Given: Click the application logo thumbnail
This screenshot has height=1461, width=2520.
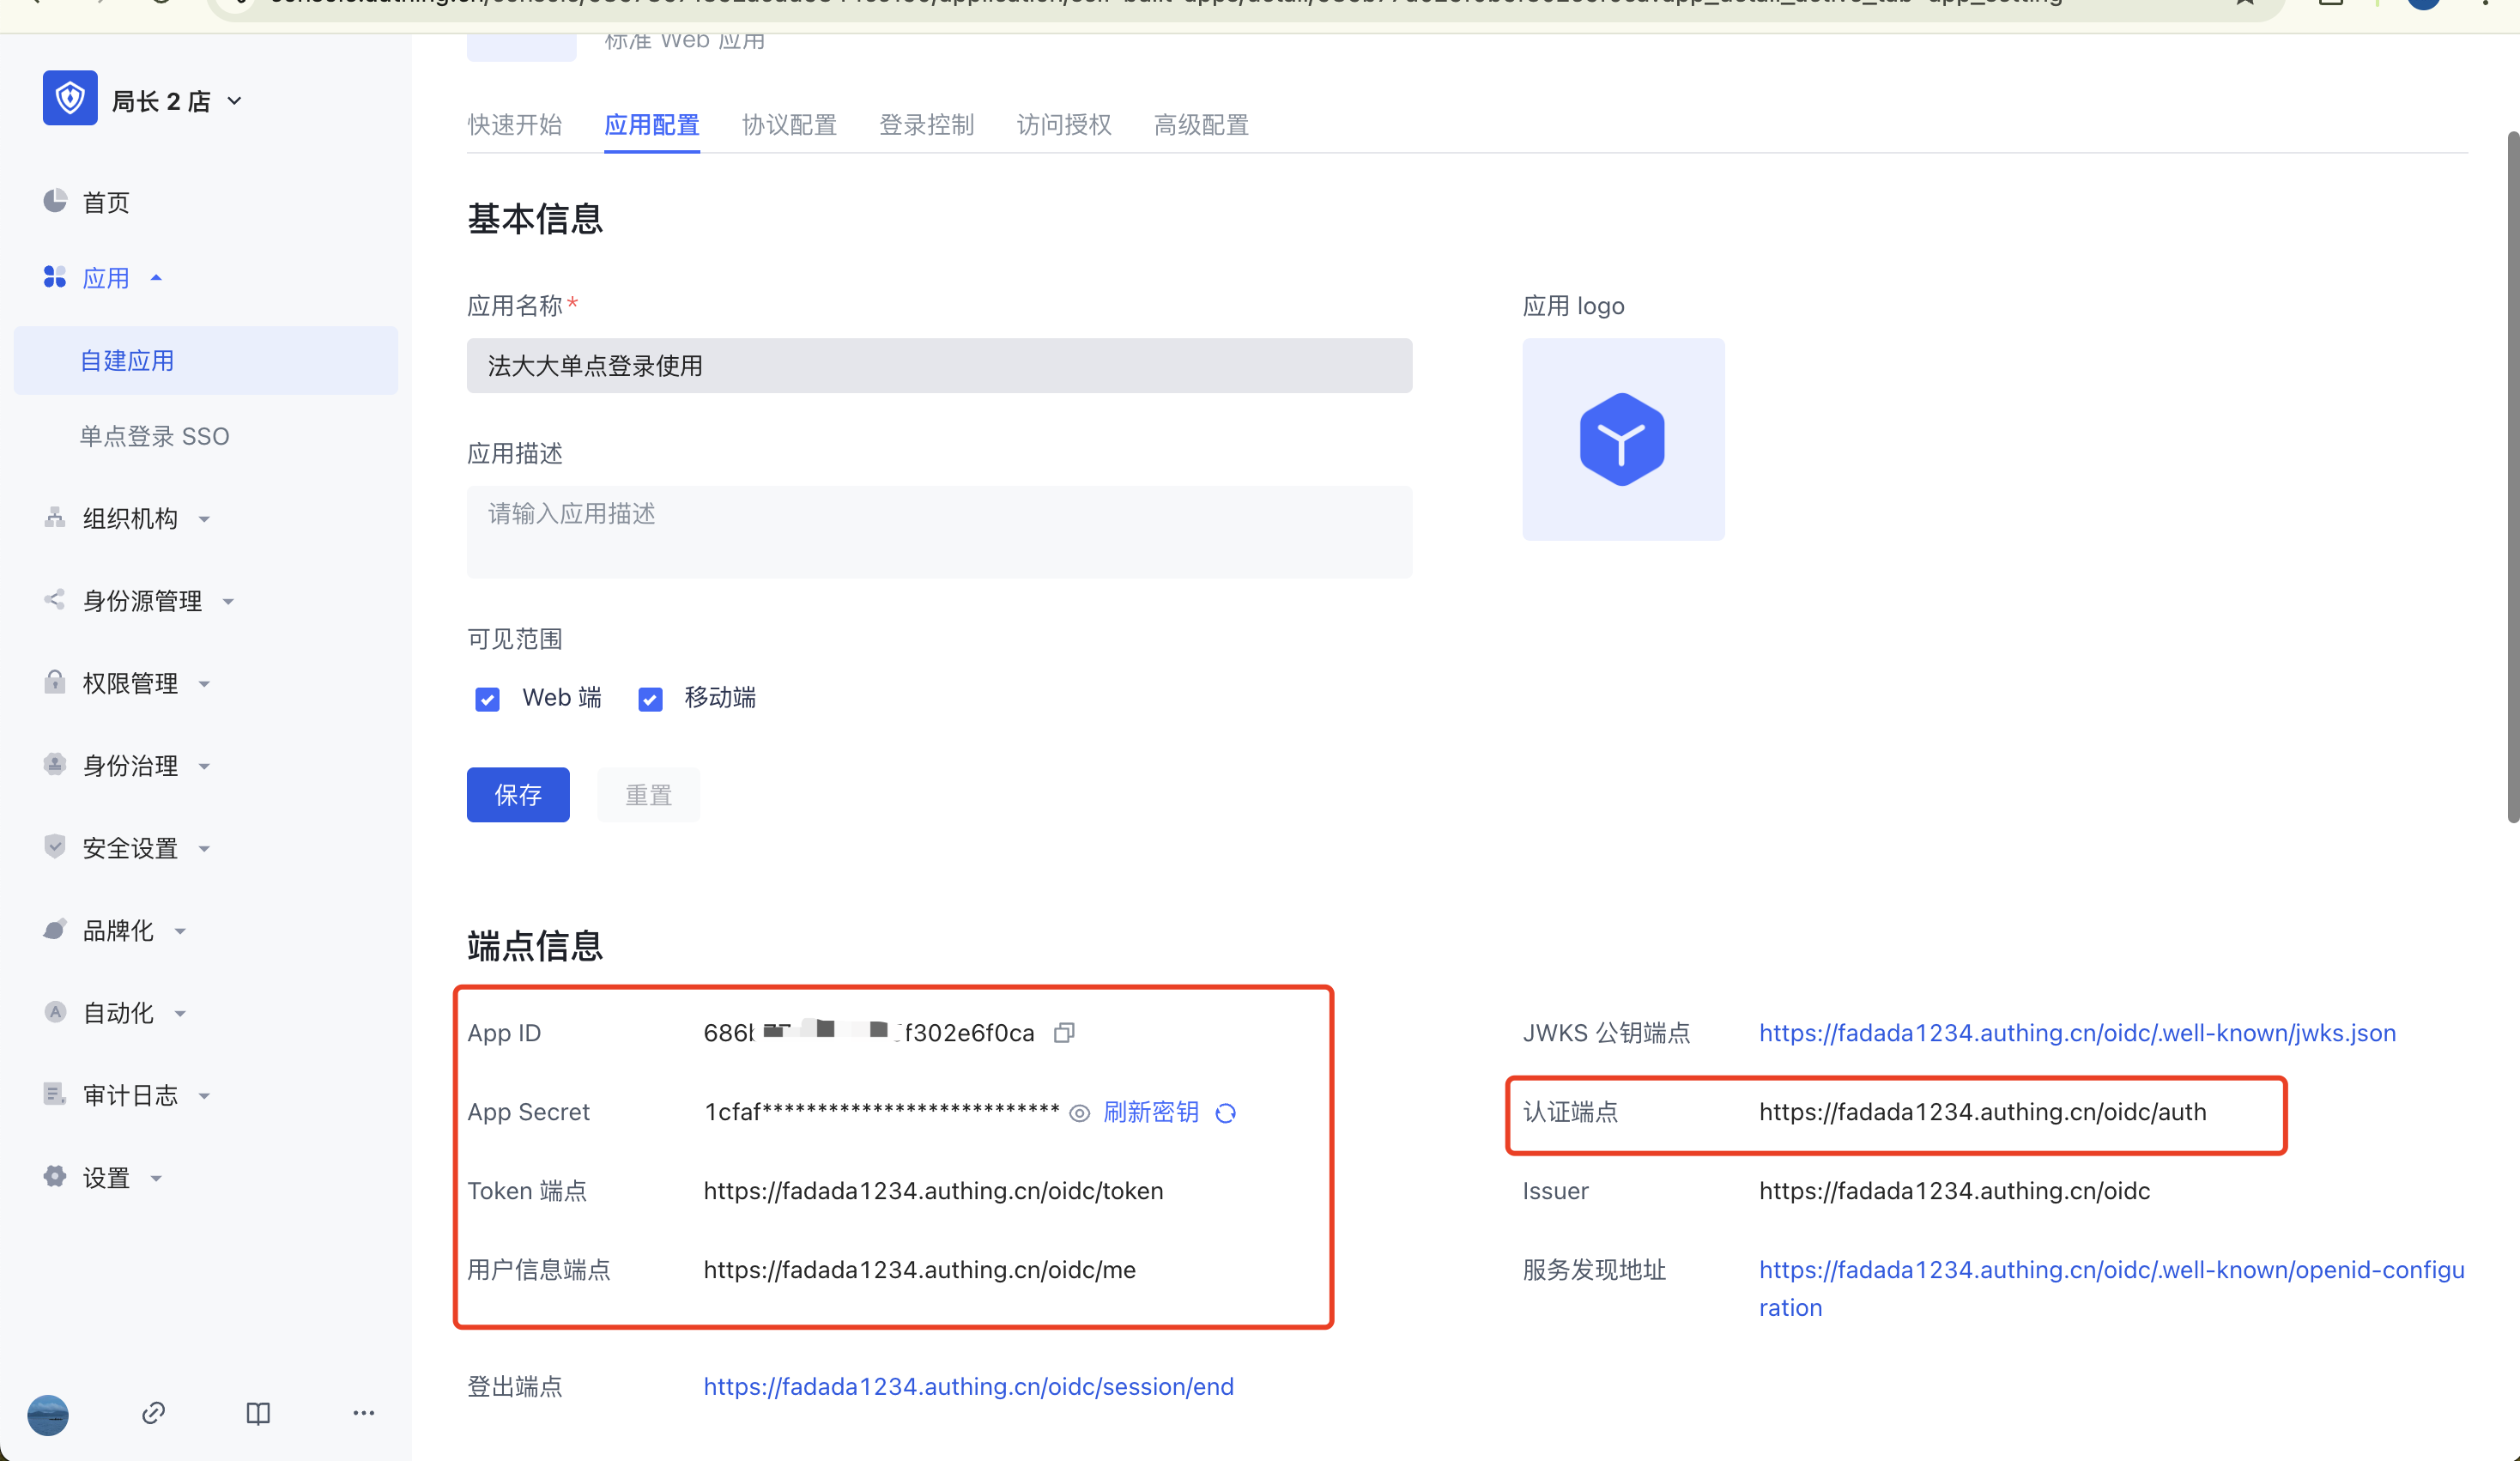Looking at the screenshot, I should click(x=1623, y=439).
